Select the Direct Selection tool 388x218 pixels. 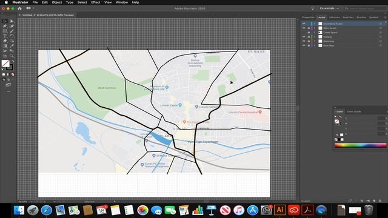tap(12, 21)
